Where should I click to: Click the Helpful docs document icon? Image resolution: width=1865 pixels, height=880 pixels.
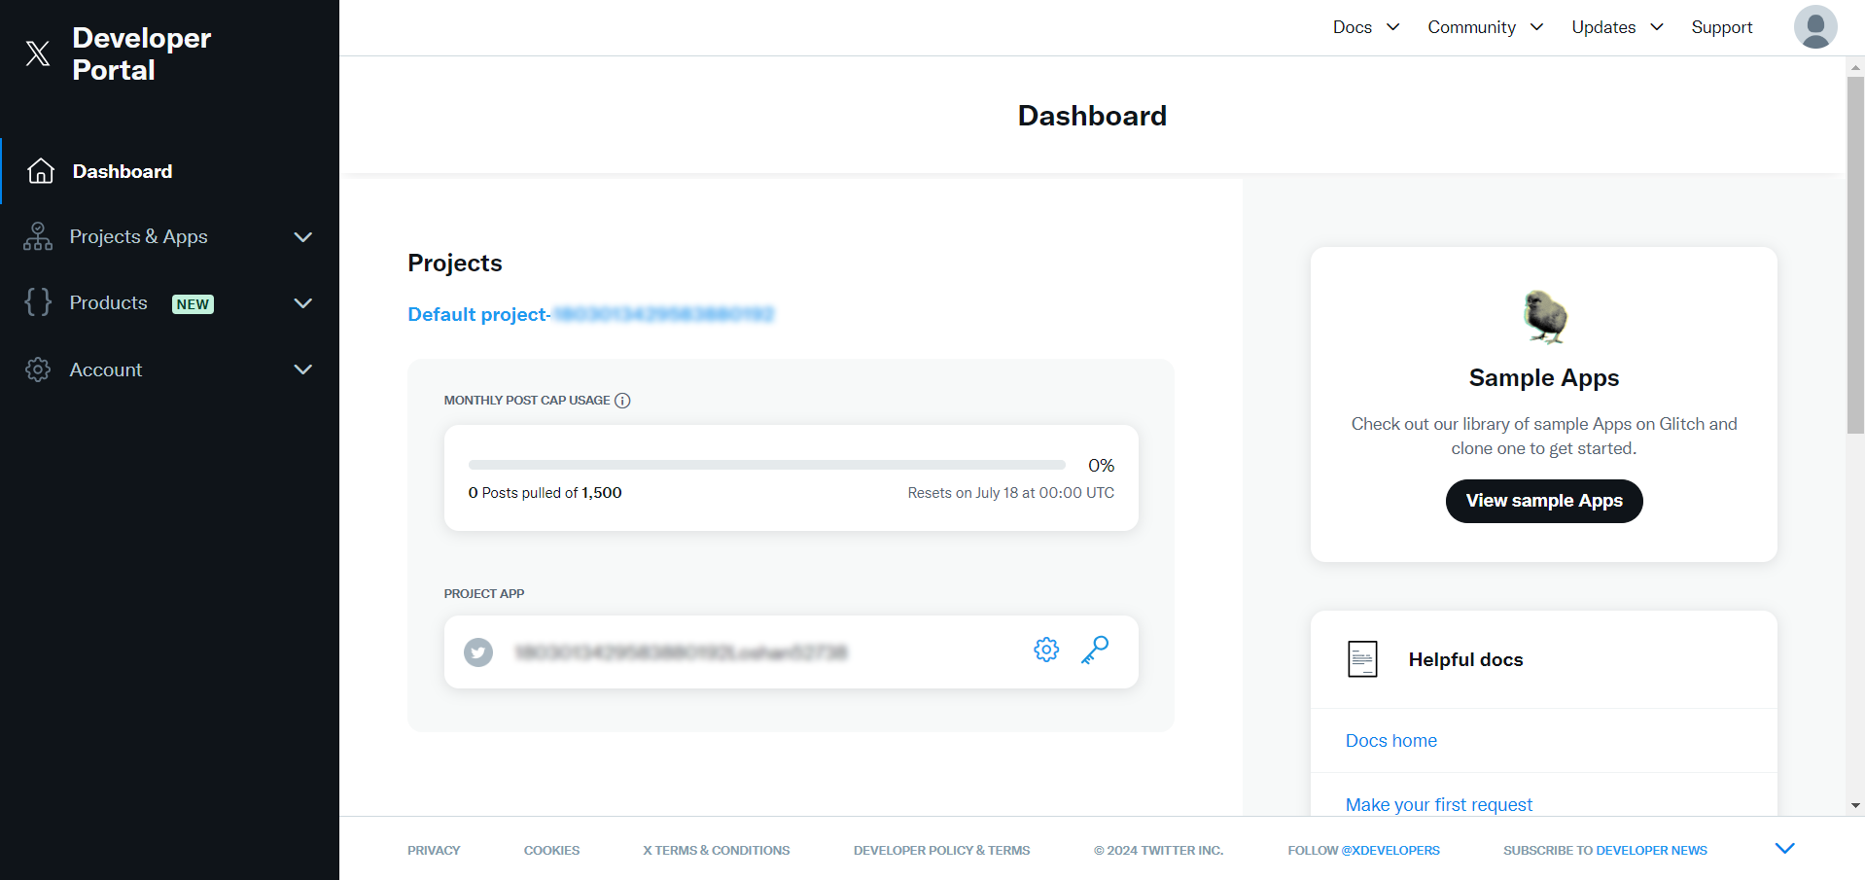coord(1362,659)
